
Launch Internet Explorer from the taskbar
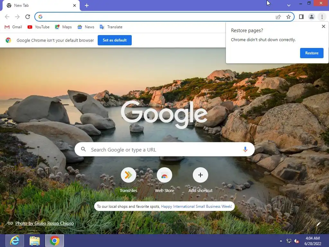click(15, 241)
